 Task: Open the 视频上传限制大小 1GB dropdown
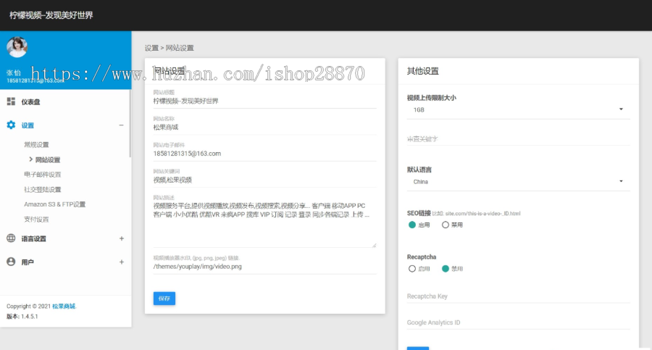pos(519,110)
